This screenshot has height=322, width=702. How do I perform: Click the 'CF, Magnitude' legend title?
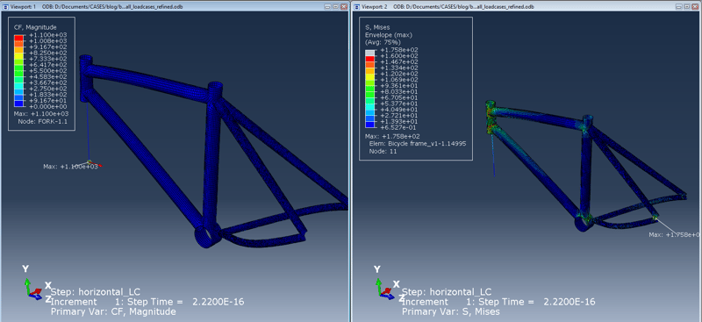[x=35, y=27]
